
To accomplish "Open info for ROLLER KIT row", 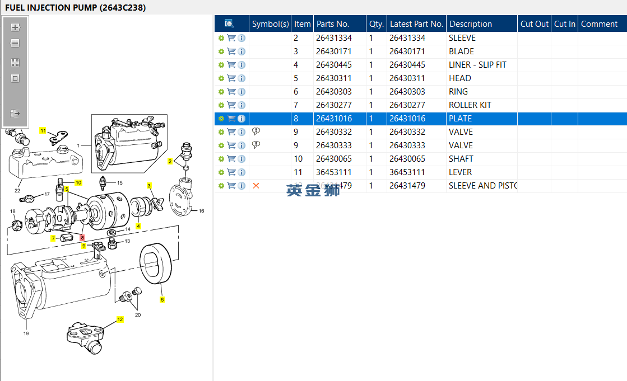I will click(241, 105).
